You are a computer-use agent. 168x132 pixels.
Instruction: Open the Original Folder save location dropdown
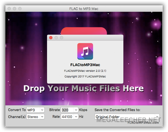coord(127,117)
